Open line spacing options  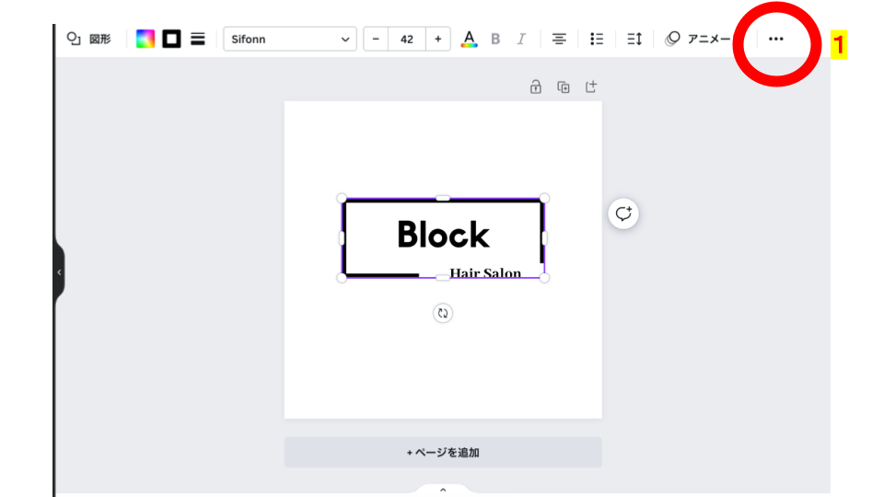(634, 39)
